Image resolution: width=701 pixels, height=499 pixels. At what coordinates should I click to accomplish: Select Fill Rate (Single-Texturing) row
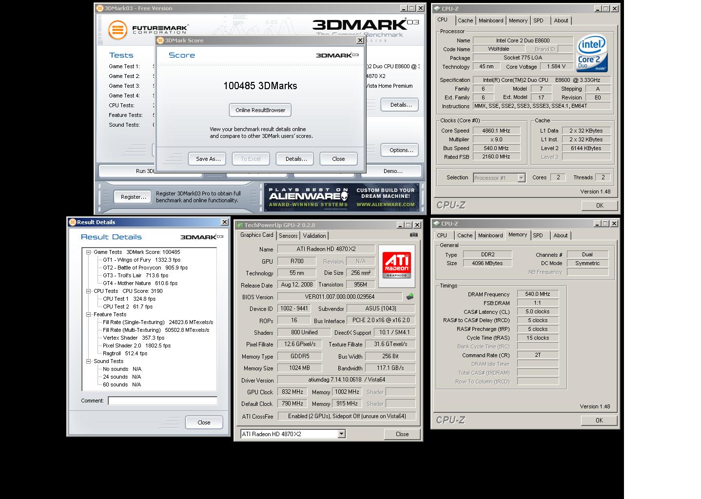click(x=158, y=322)
